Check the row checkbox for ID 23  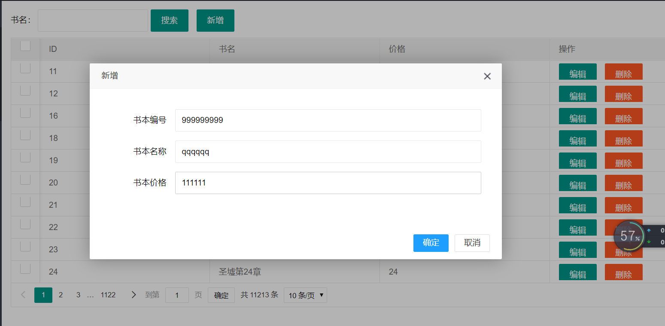(x=25, y=246)
